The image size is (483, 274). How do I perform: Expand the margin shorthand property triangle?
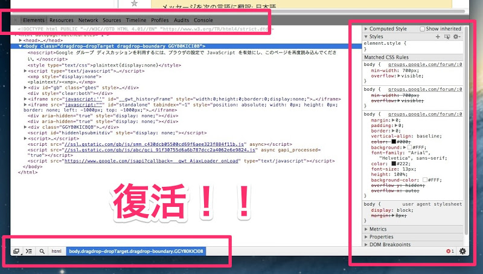[394, 120]
